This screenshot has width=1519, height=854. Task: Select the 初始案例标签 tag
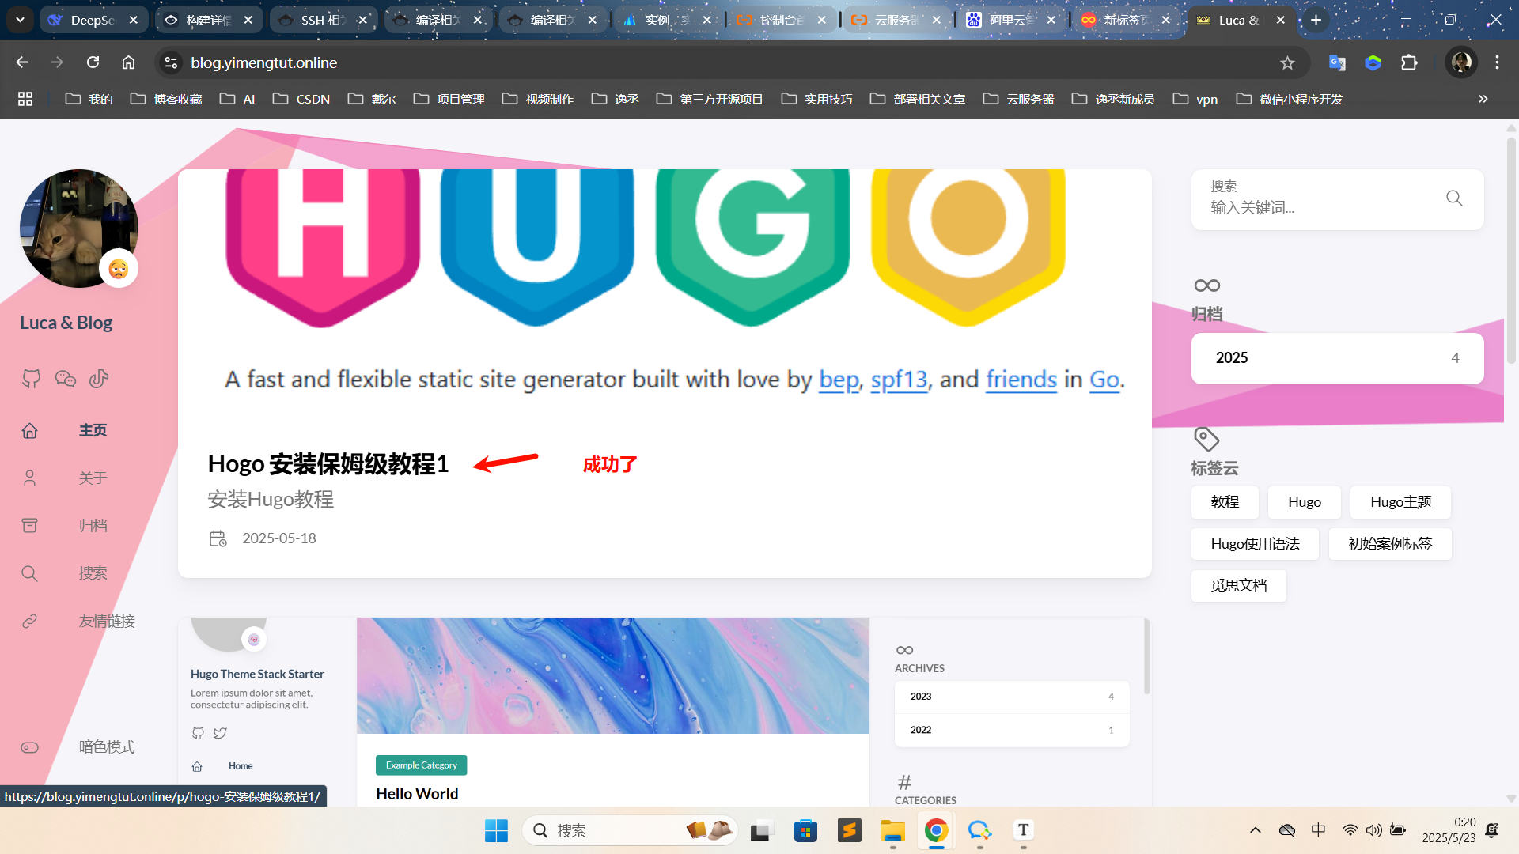pos(1390,544)
